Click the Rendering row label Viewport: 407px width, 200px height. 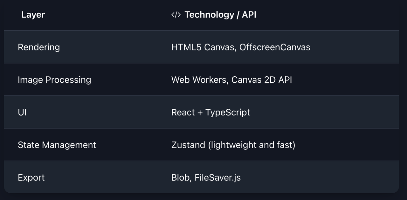click(39, 47)
